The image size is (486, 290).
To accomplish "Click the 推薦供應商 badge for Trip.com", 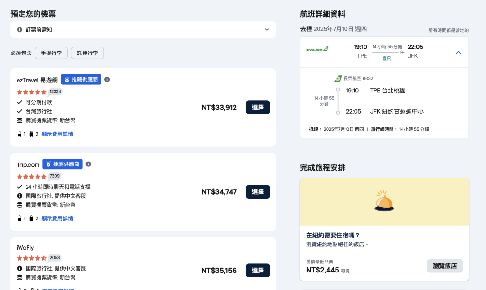I will coord(62,164).
